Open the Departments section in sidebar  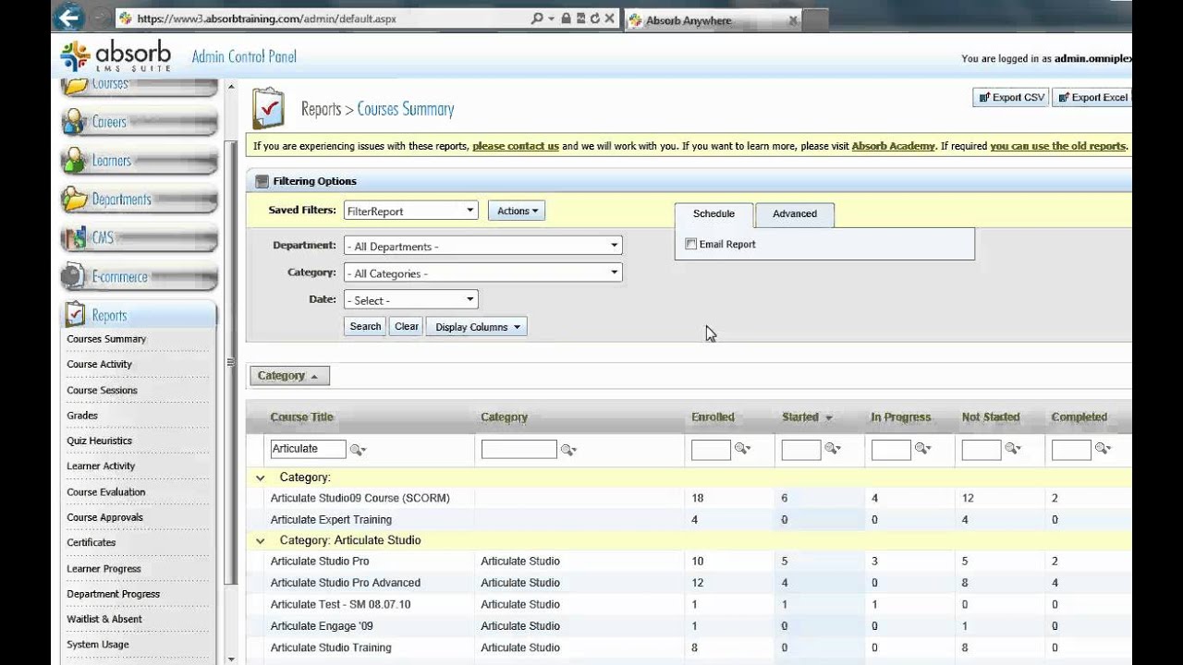pyautogui.click(x=139, y=199)
